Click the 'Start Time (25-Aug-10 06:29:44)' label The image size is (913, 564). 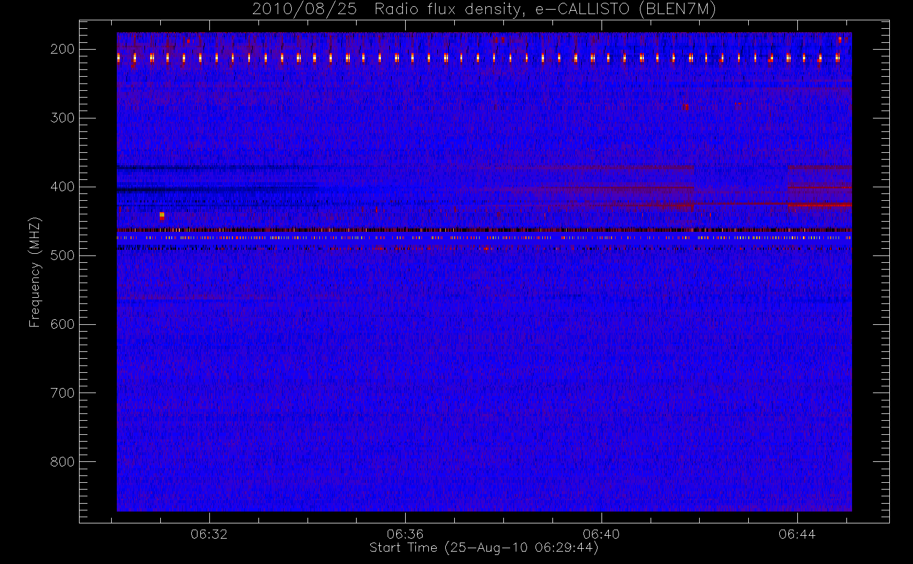[484, 548]
